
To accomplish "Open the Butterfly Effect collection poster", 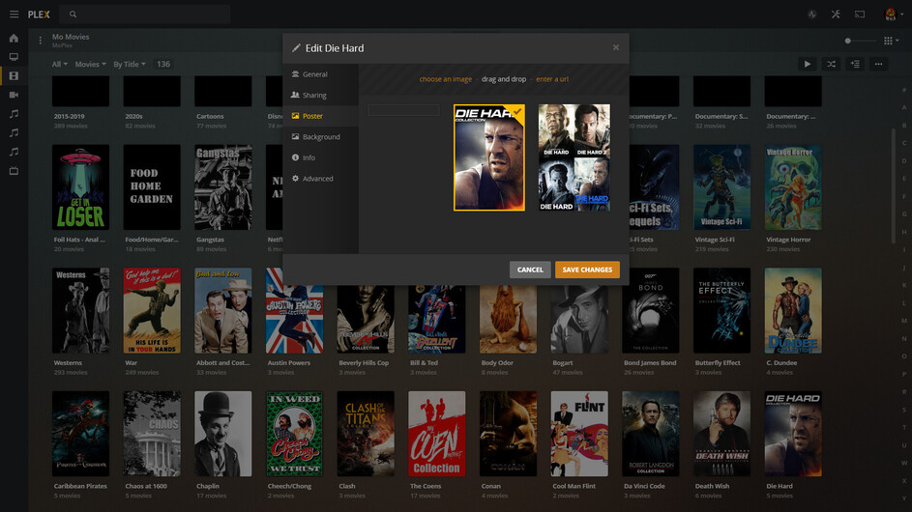I will point(721,310).
